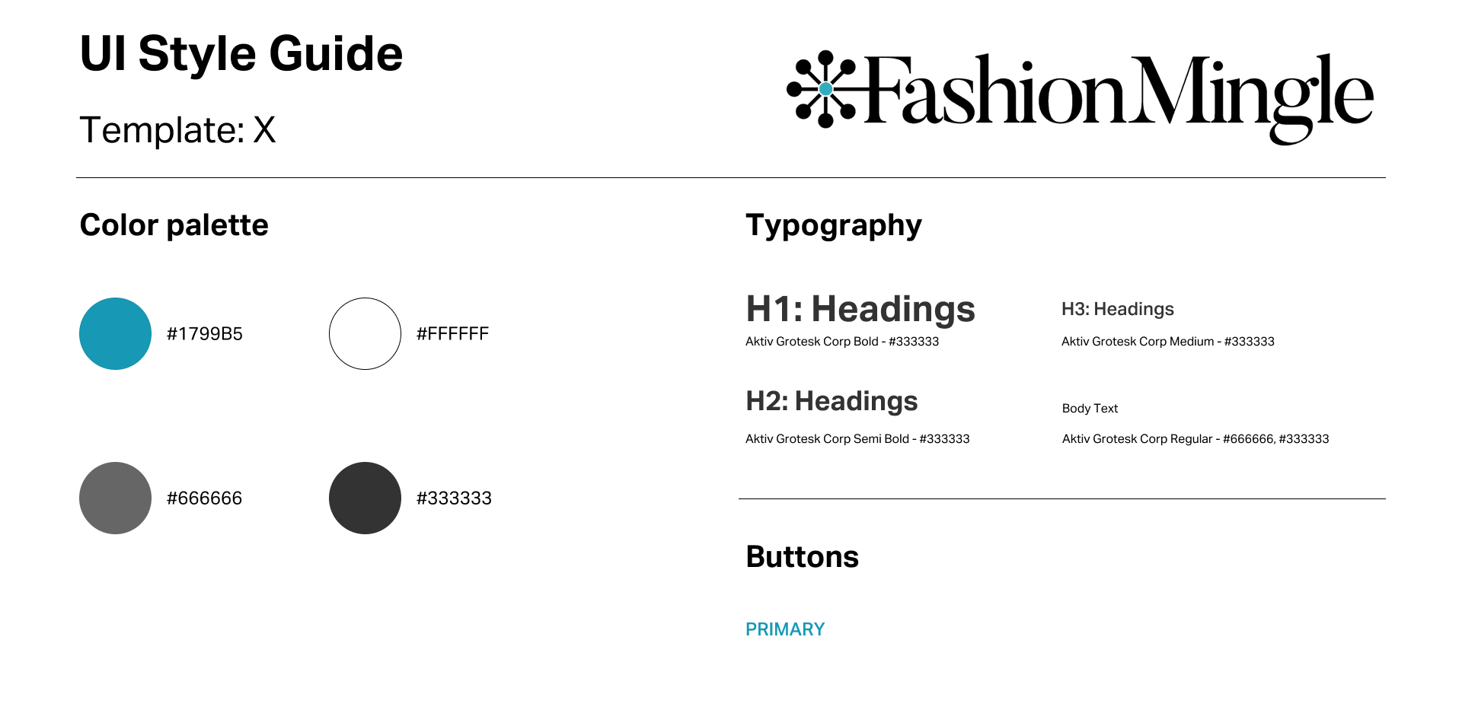
Task: Click the UI Style Guide title
Action: (241, 54)
